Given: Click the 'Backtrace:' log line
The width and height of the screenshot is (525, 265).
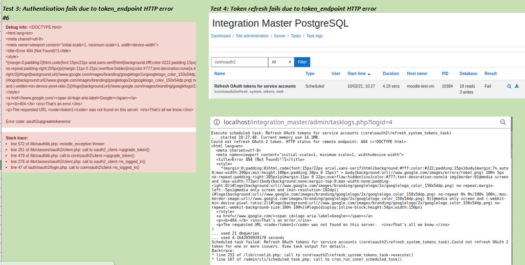Looking at the screenshot, I should point(223,251).
